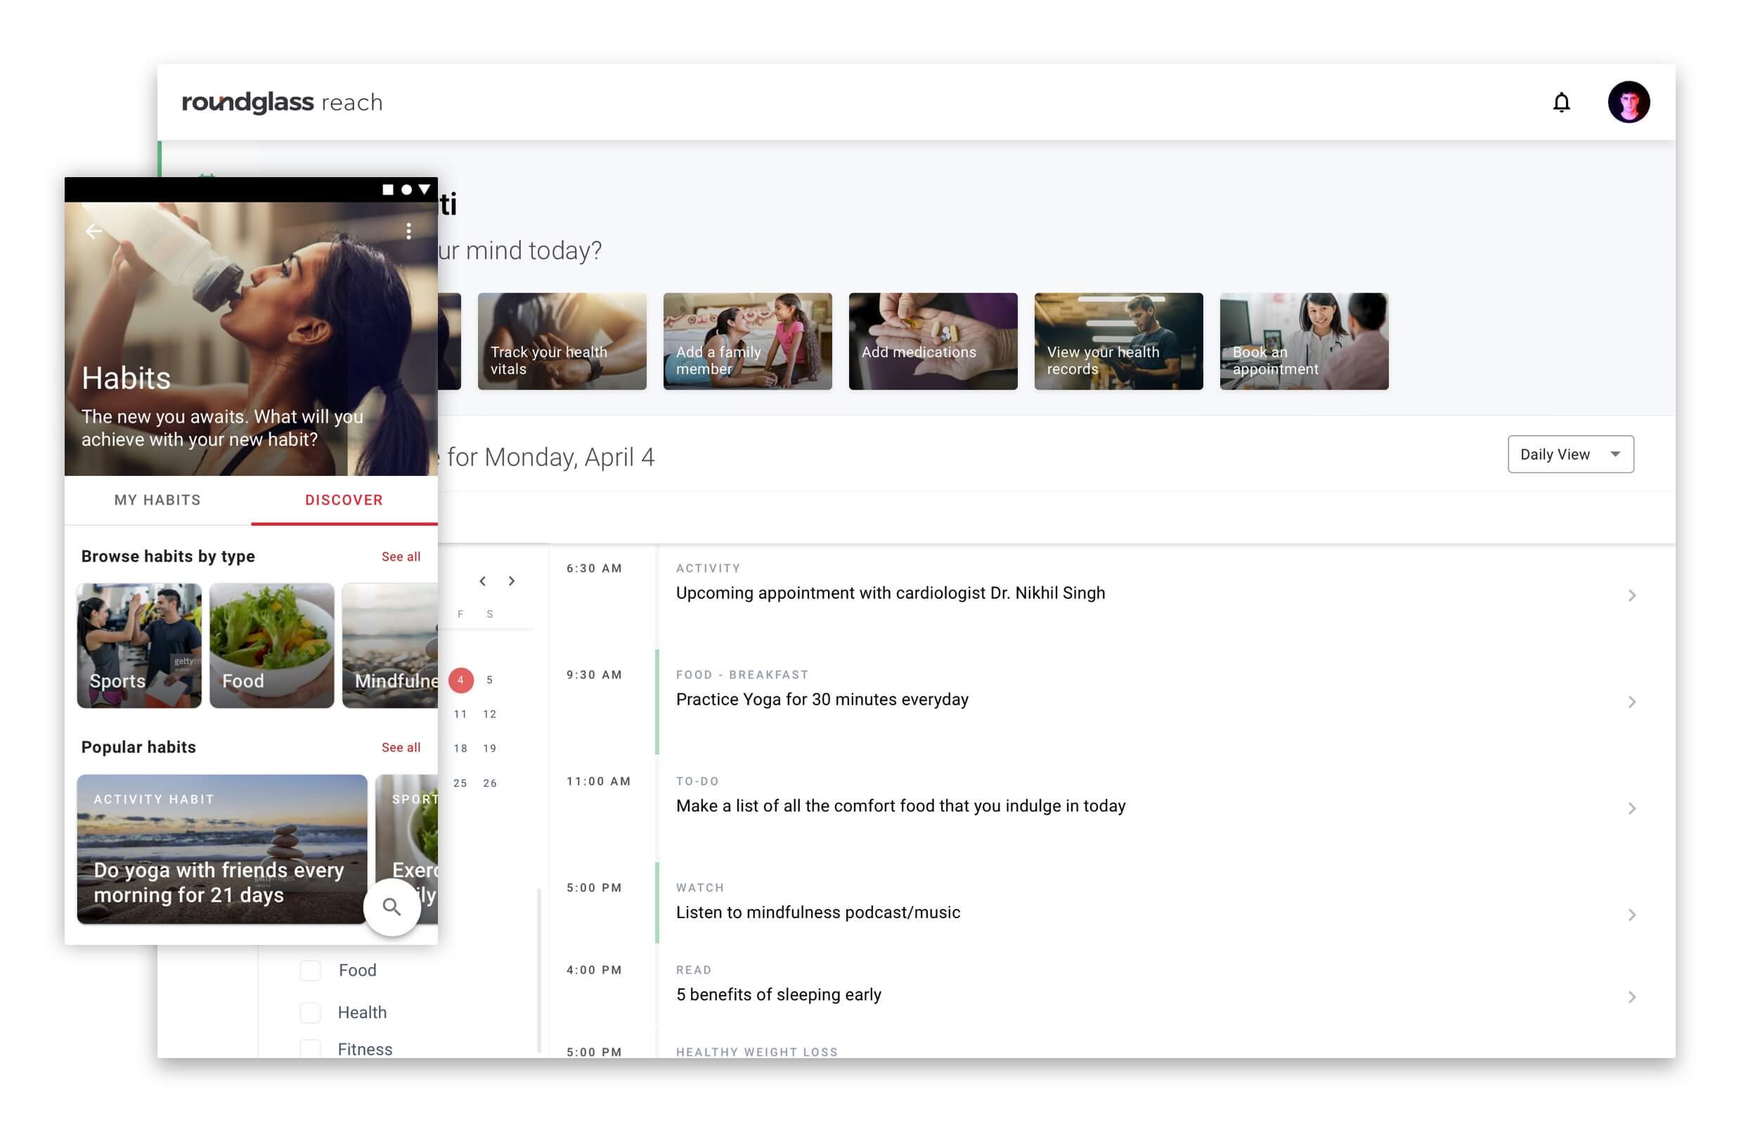Expand the Practice Yoga row chevron
This screenshot has width=1746, height=1122.
[x=1631, y=702]
